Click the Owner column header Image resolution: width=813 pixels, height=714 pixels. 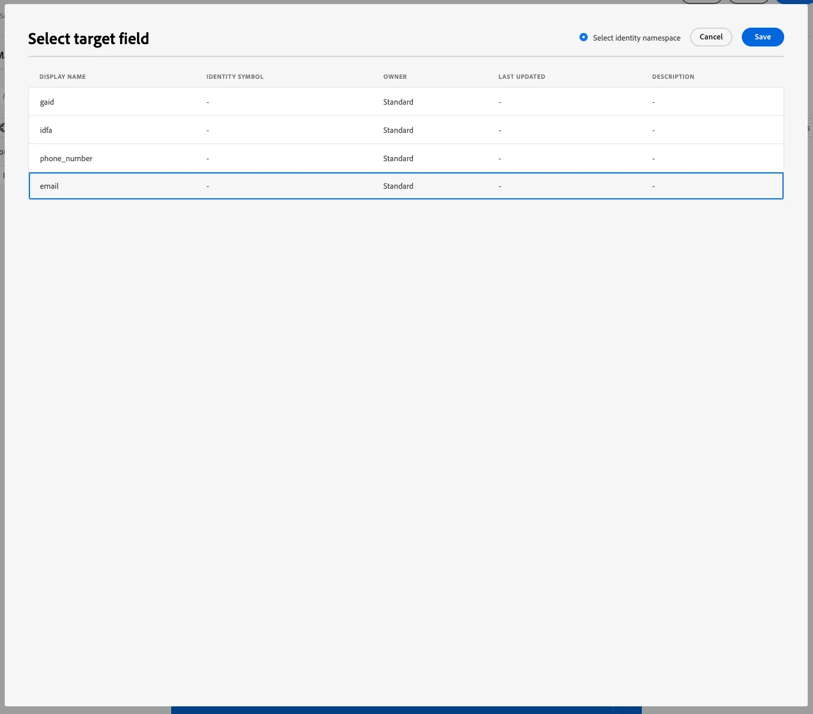(395, 77)
